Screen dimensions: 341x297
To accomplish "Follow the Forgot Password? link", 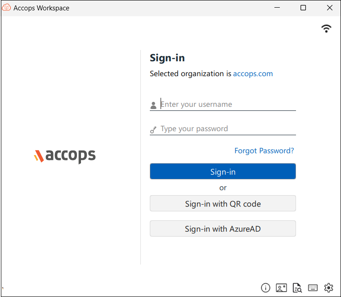I will pyautogui.click(x=264, y=151).
